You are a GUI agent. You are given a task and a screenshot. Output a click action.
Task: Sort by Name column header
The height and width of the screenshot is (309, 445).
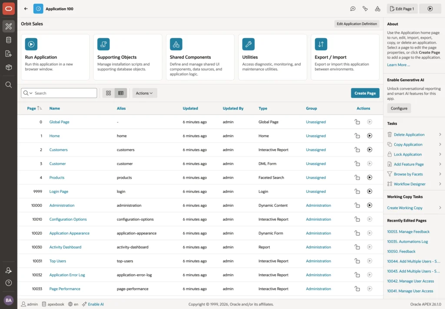54,108
